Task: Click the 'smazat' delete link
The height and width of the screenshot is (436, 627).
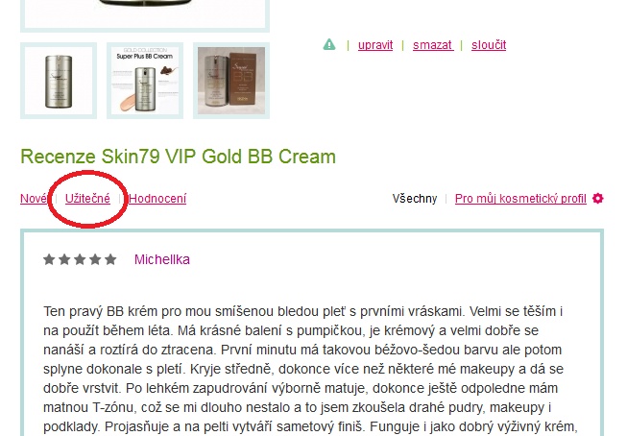Action: 433,45
